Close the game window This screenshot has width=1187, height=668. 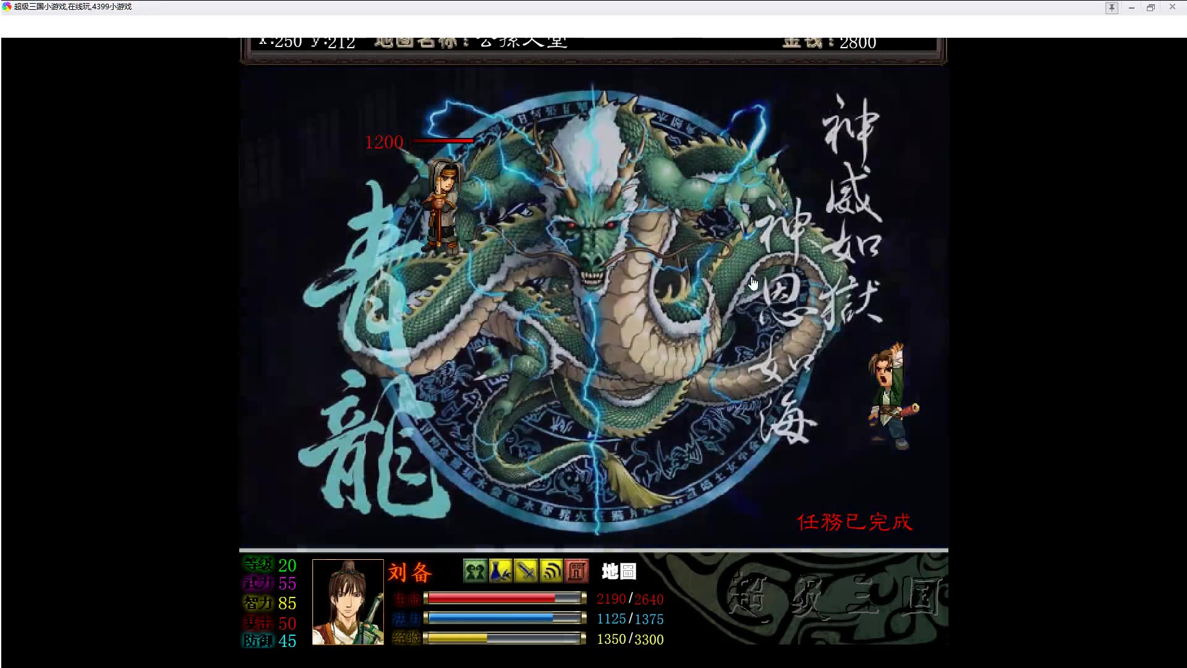[1172, 7]
